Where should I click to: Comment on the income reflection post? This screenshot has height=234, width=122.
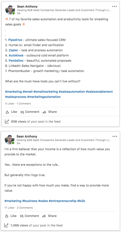tap(29, 216)
